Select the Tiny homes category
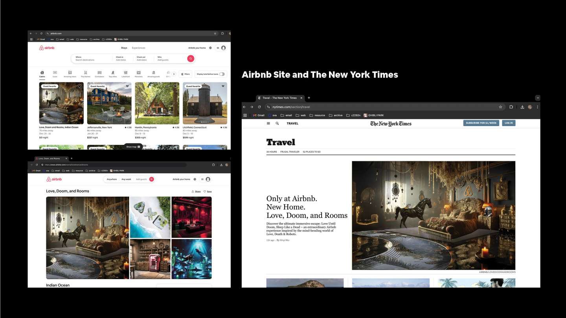 pos(85,74)
